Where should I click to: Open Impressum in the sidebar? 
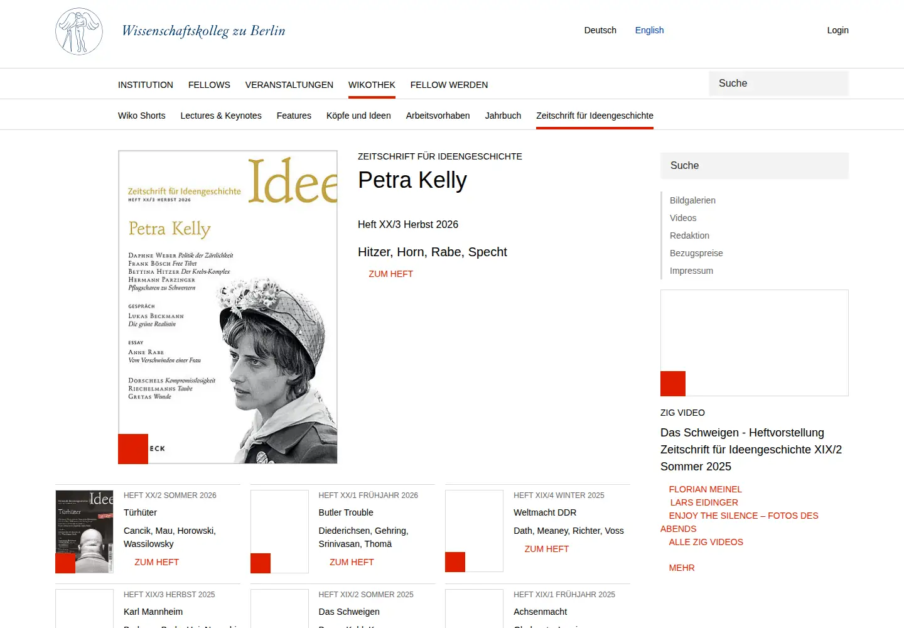[691, 271]
